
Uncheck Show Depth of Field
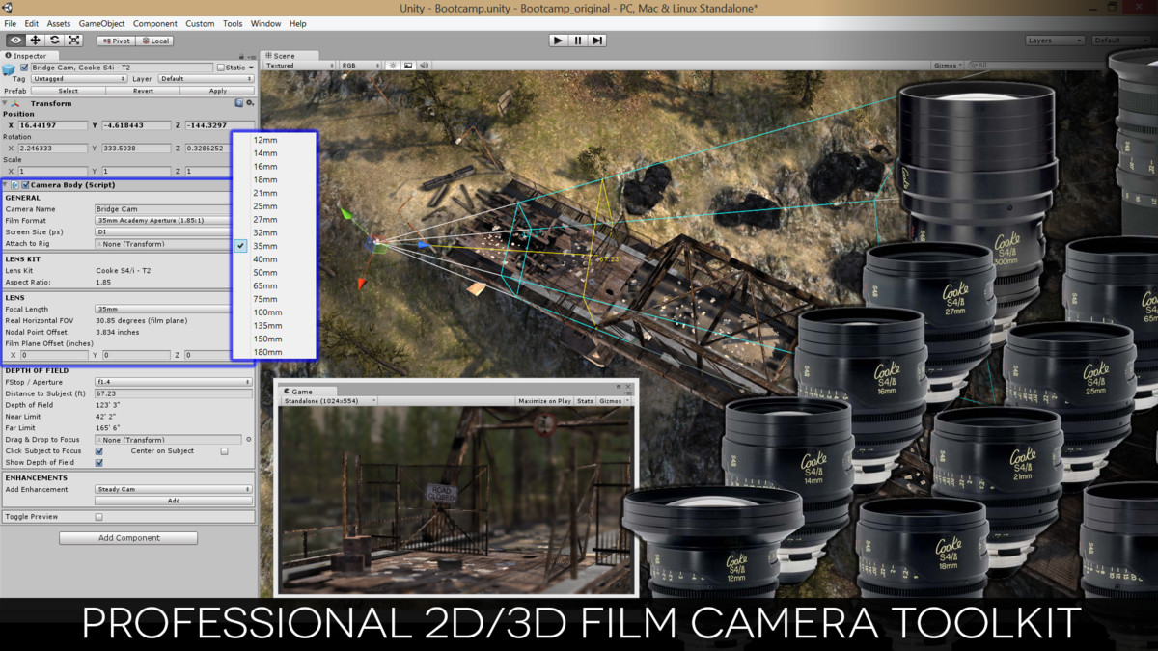point(99,463)
